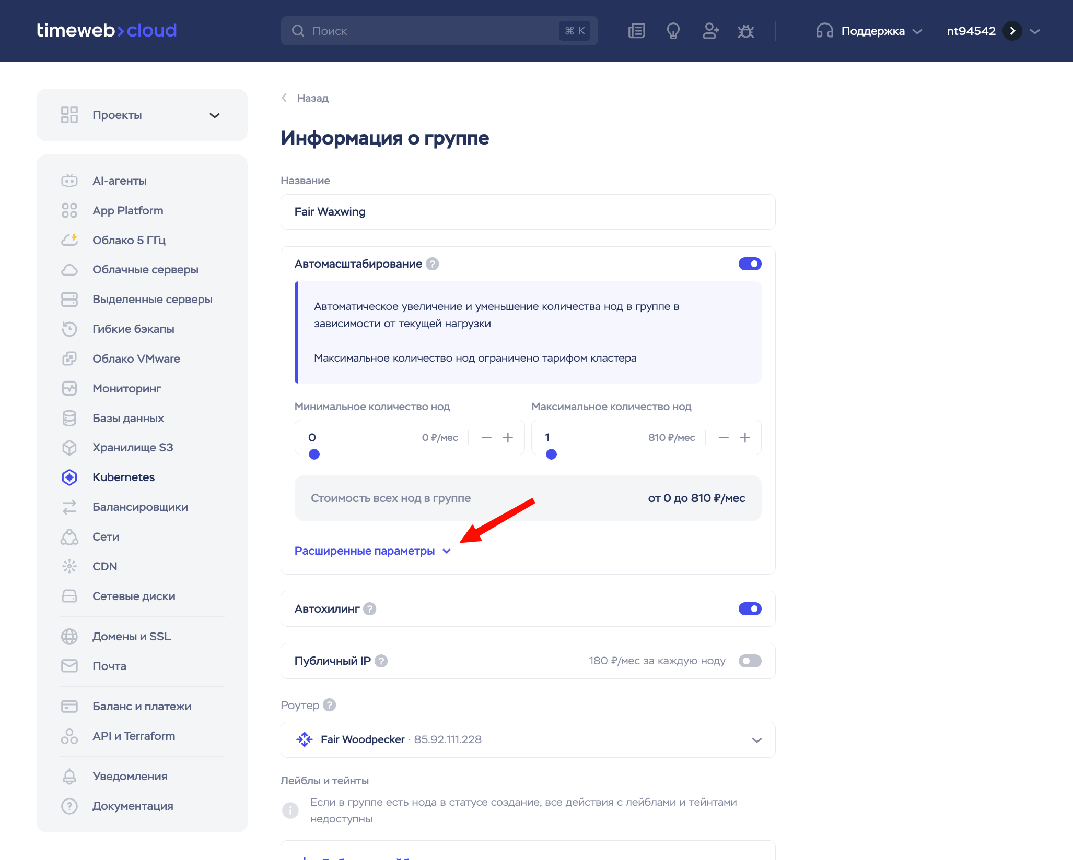Click the question icon next to Роутер

[329, 705]
